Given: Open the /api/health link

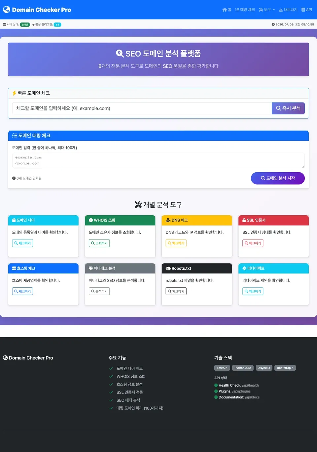Looking at the screenshot, I should click(251, 386).
